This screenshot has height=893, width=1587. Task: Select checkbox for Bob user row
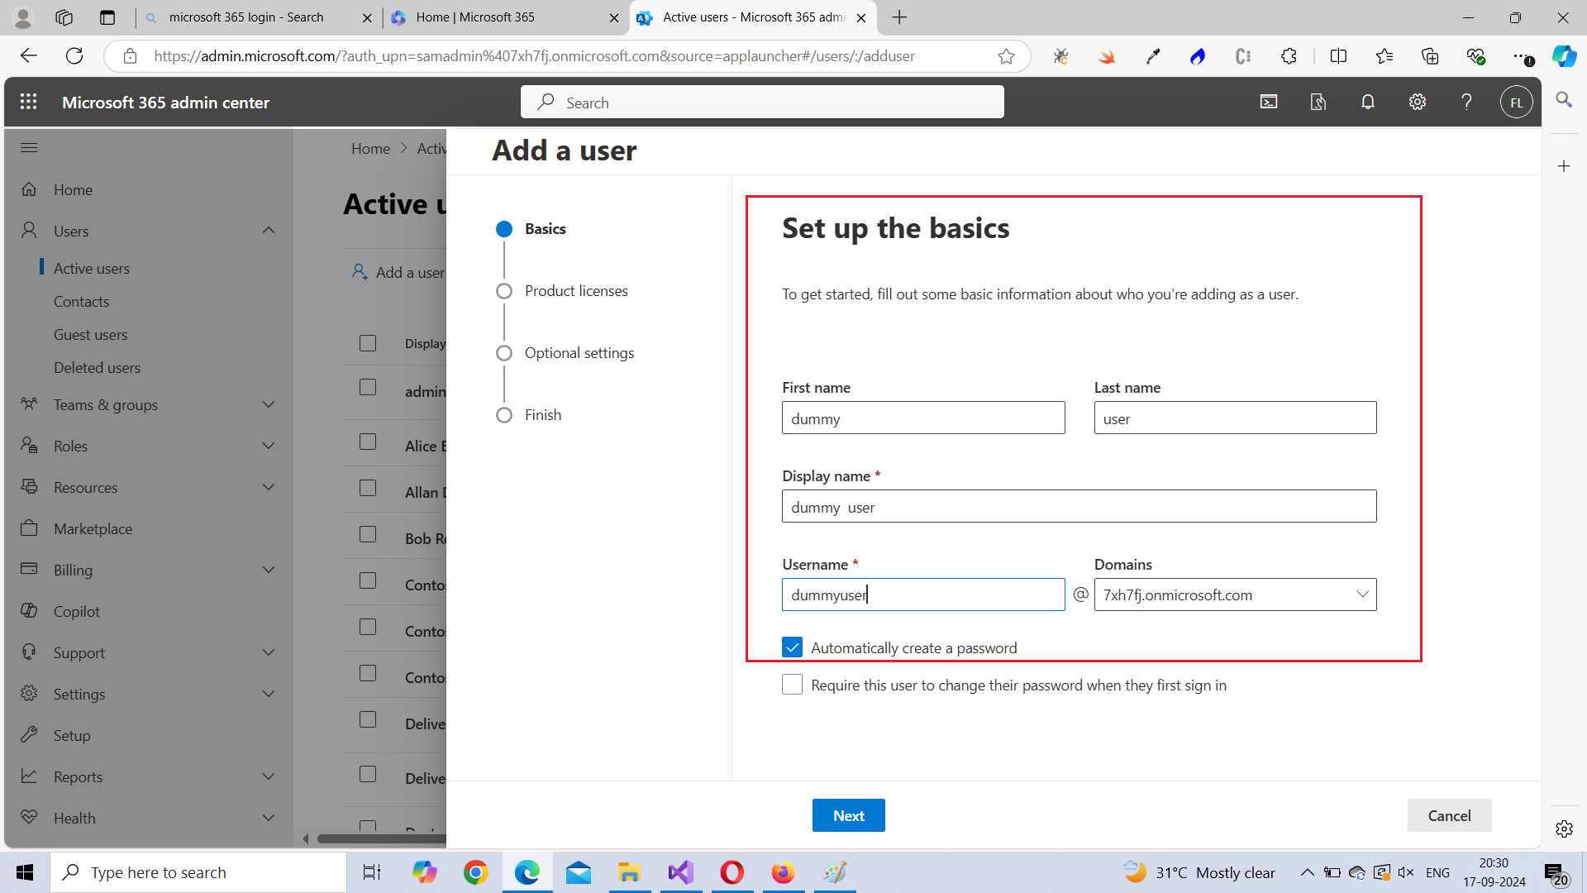[368, 534]
